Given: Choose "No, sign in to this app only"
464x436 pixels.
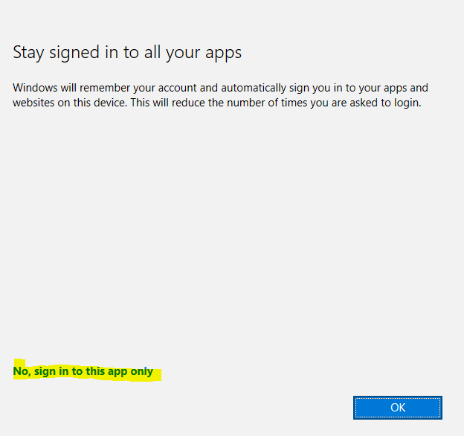Looking at the screenshot, I should 83,371.
